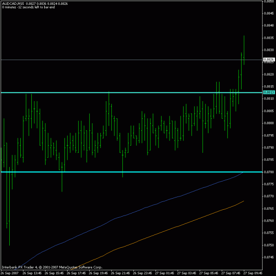Click the '26 Sep 17:45' time axis label
276x276 pixels.
point(76,273)
